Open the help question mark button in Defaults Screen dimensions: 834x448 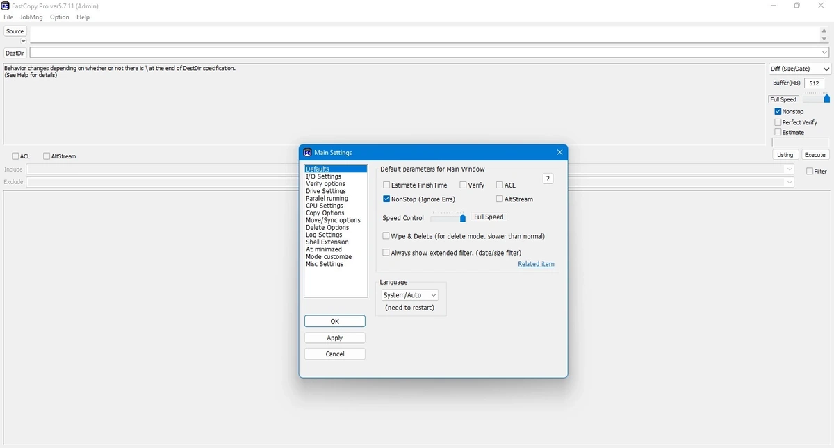tap(548, 179)
